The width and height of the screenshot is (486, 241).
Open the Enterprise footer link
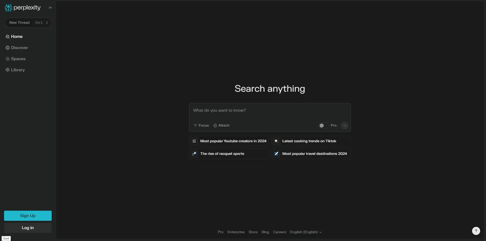[236, 232]
